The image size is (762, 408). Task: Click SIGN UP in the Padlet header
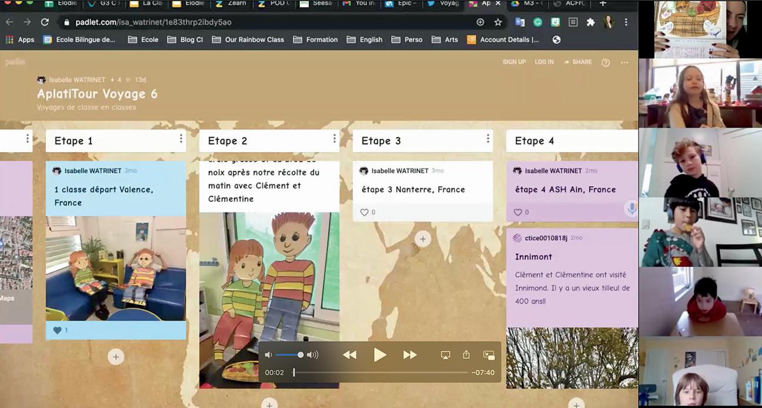click(514, 62)
